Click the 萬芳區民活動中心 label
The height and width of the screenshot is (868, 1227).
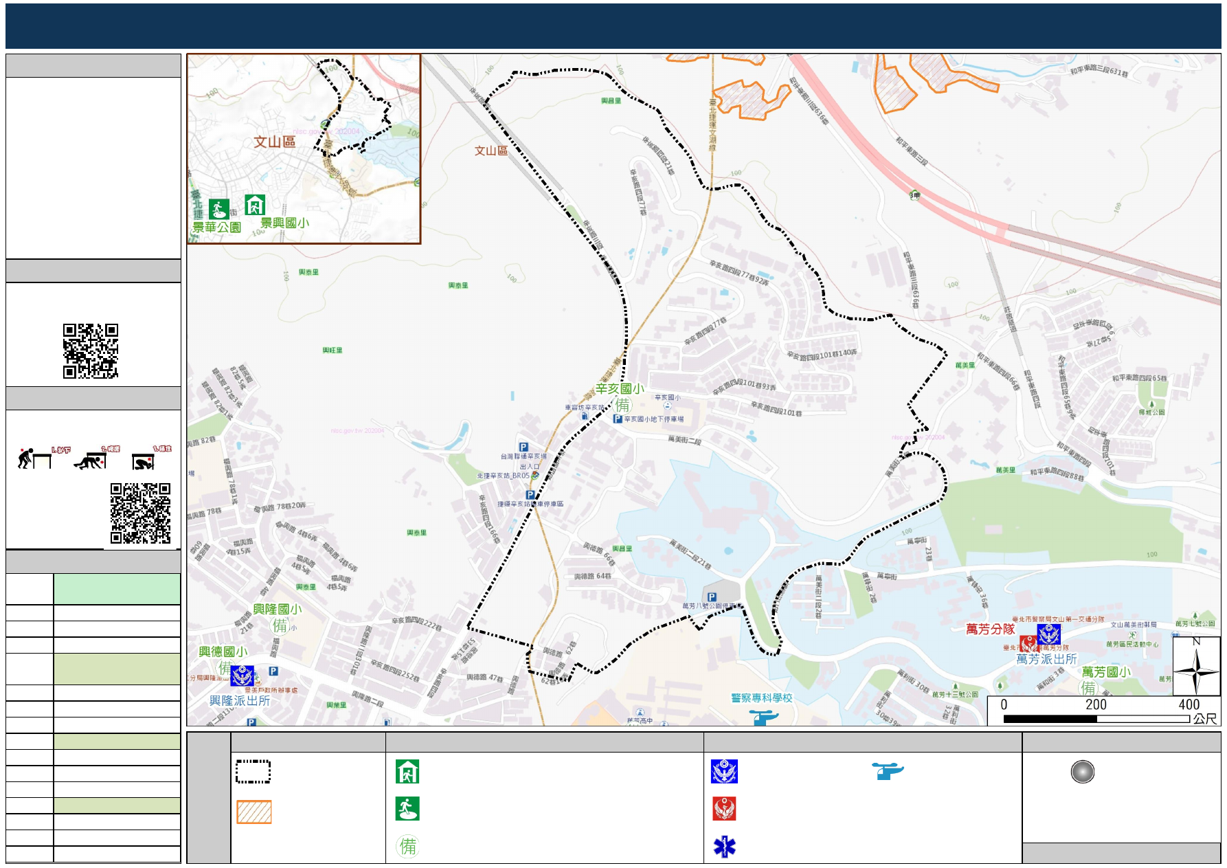(x=1132, y=644)
